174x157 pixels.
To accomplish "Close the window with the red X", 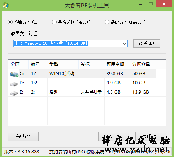I will pyautogui.click(x=164, y=4).
